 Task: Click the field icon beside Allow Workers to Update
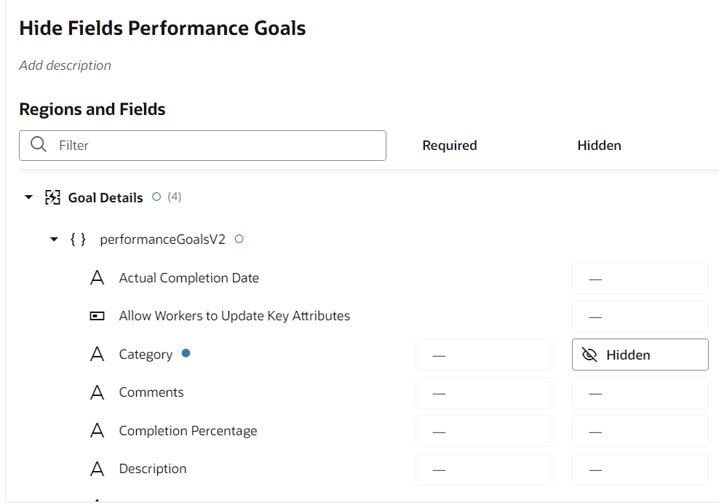coord(97,316)
